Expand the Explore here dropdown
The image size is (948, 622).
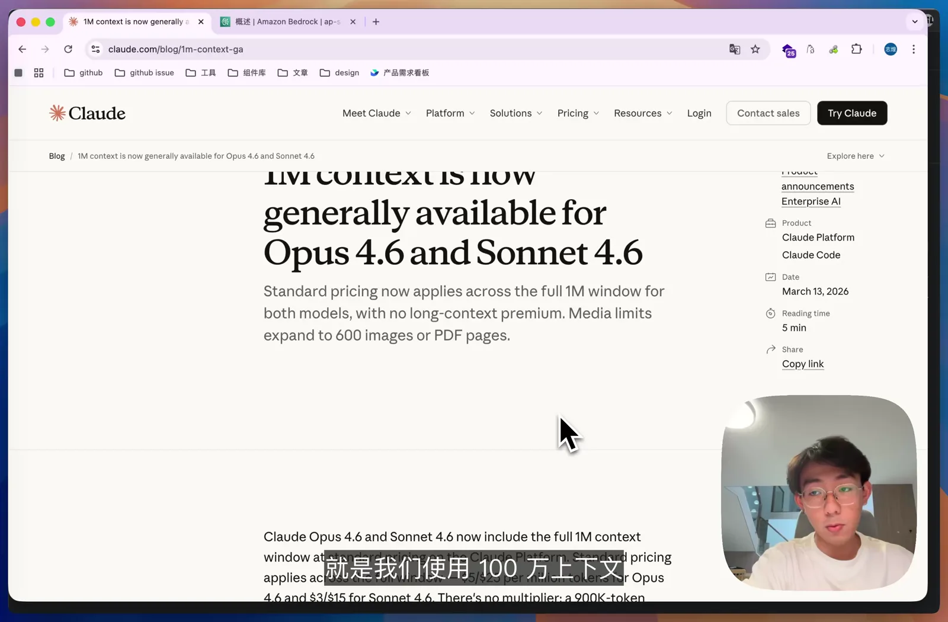[856, 156]
